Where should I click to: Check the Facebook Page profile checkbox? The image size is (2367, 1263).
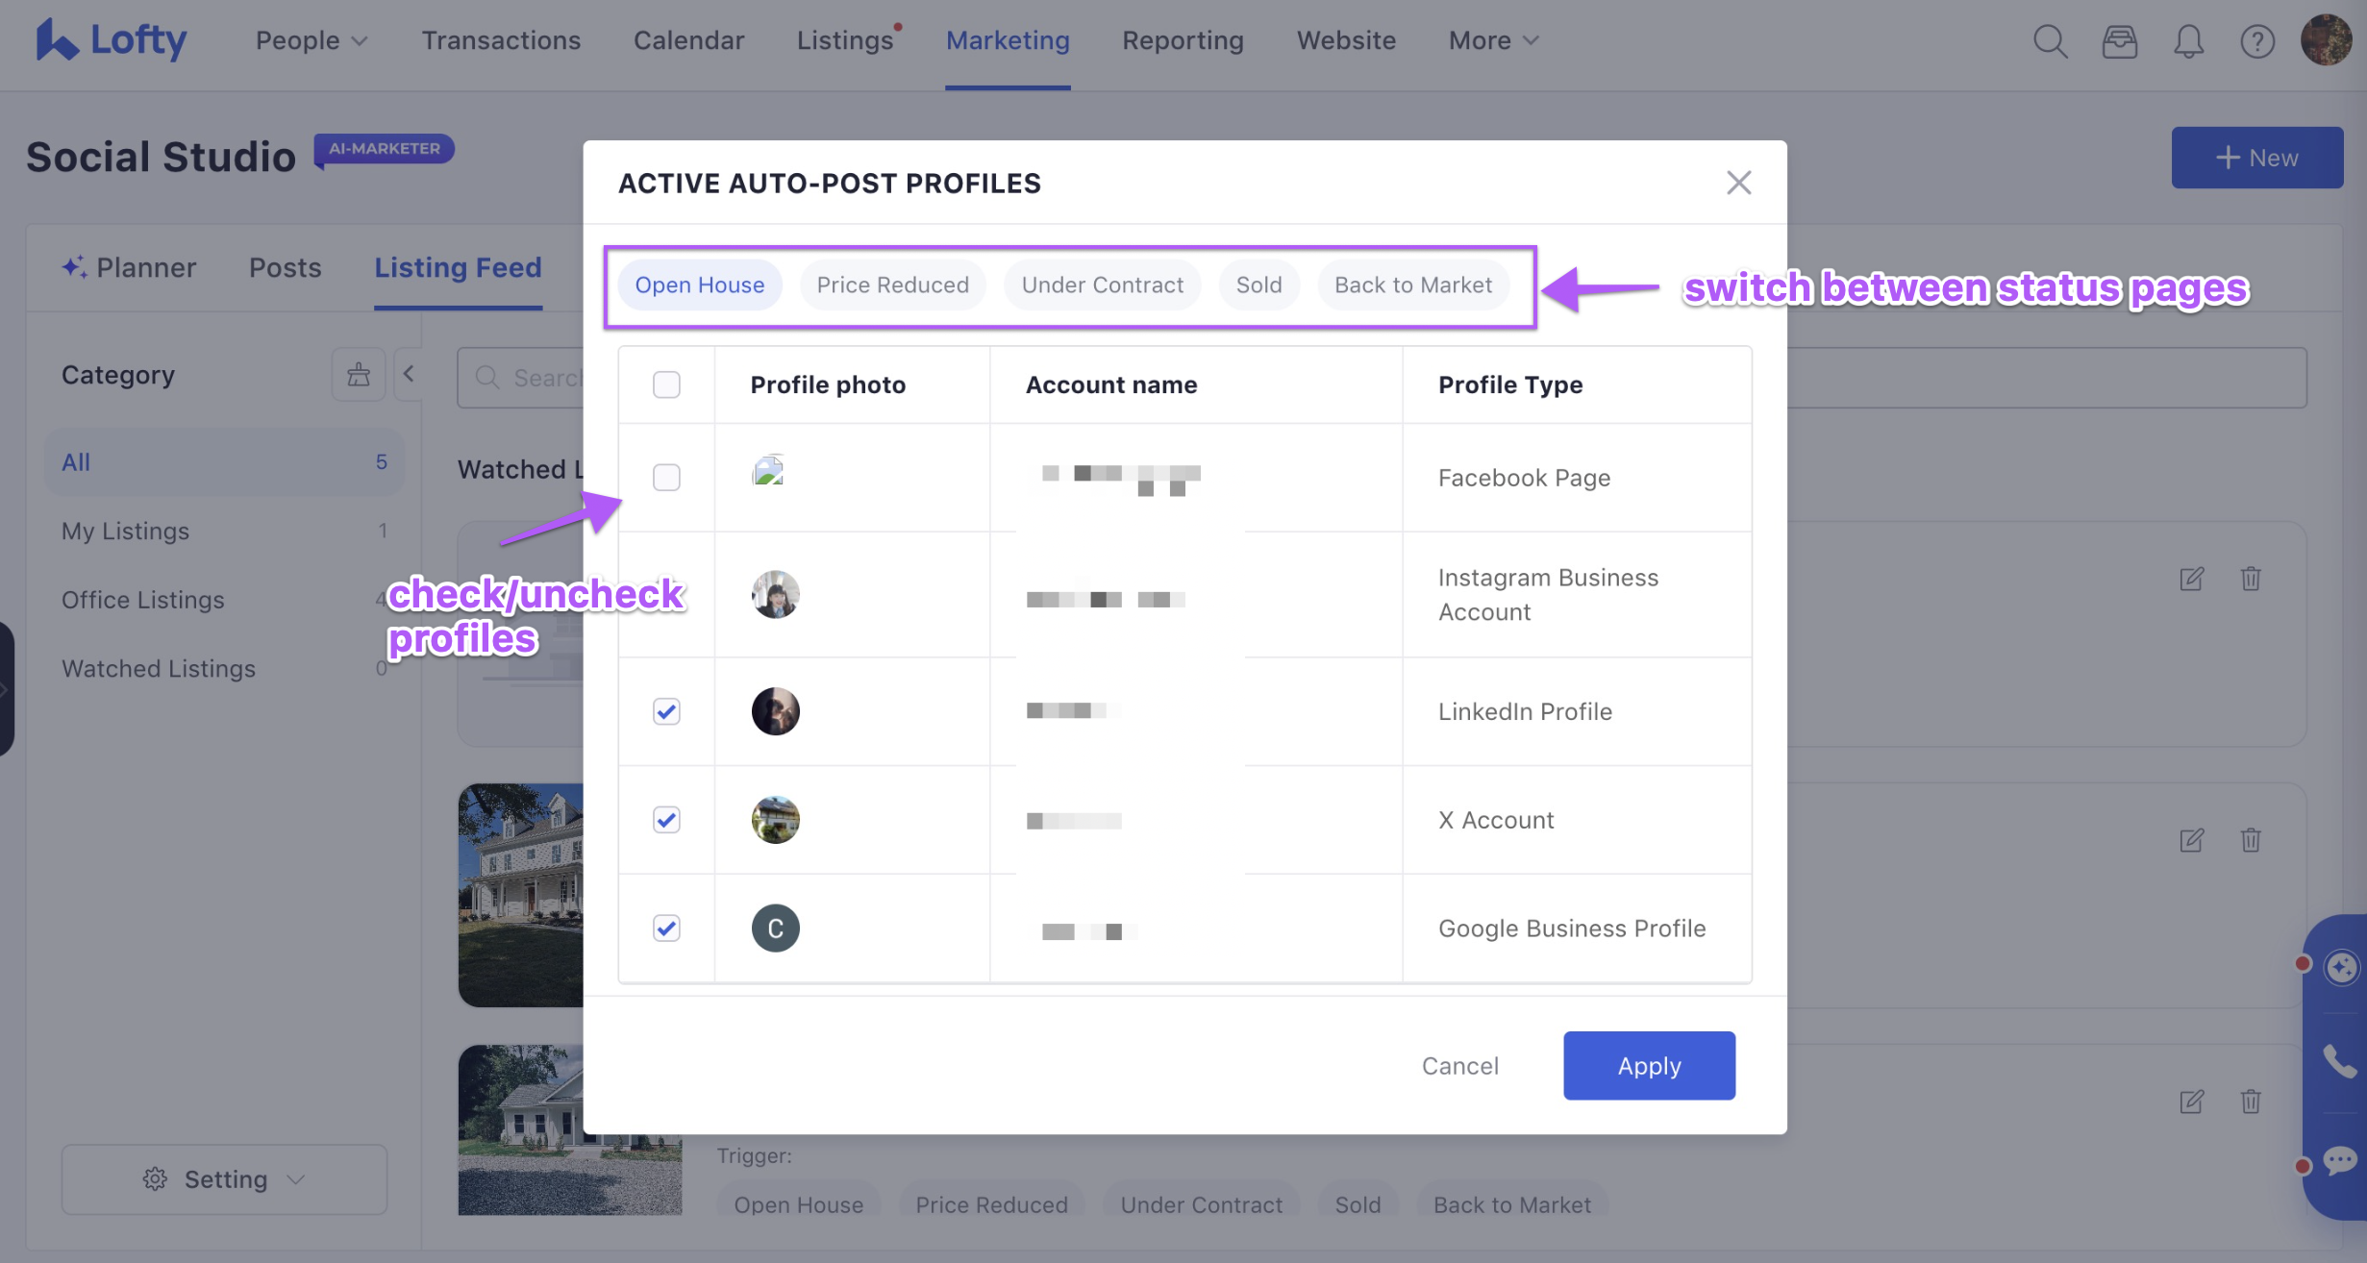666,478
